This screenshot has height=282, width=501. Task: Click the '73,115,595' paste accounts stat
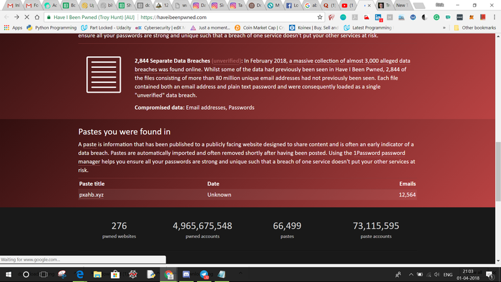(376, 226)
